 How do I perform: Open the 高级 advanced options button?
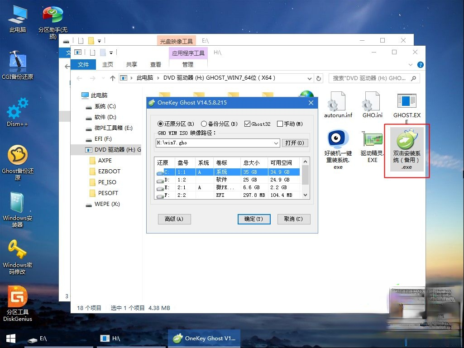click(x=174, y=219)
